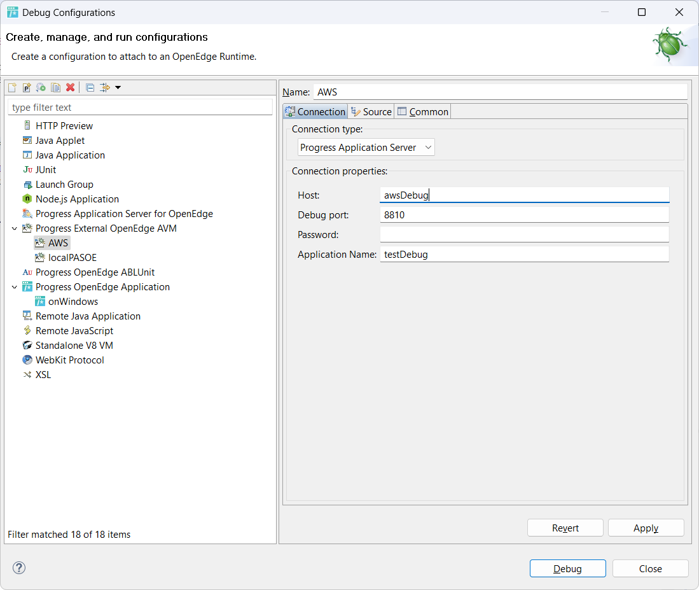
Task: Click the Java Application icon
Action: click(x=27, y=155)
